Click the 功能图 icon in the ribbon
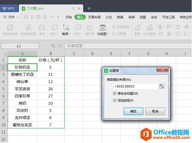 [103, 28]
